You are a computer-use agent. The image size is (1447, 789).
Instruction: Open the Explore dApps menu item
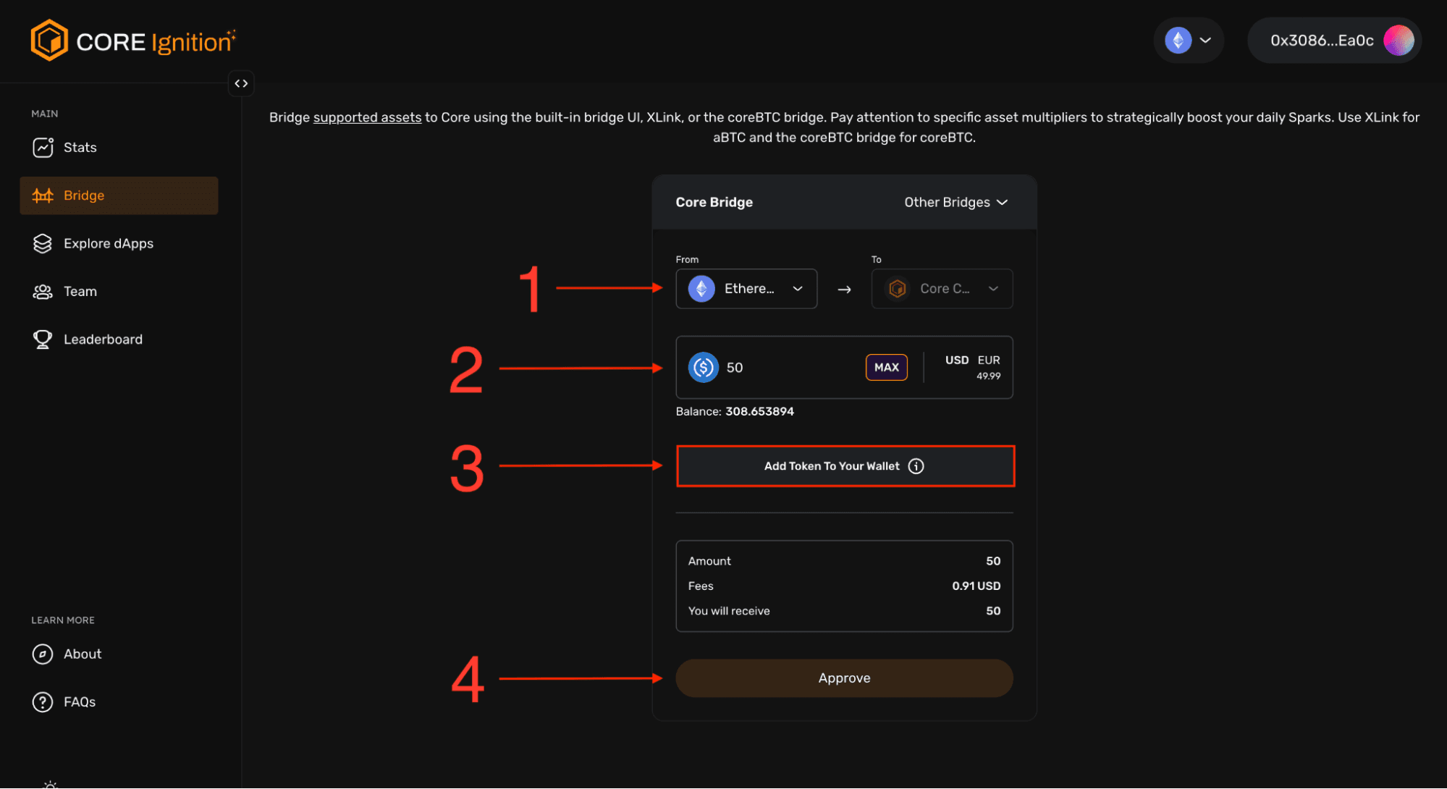click(x=109, y=243)
